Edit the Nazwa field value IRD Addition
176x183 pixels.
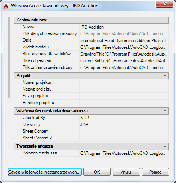[124, 27]
